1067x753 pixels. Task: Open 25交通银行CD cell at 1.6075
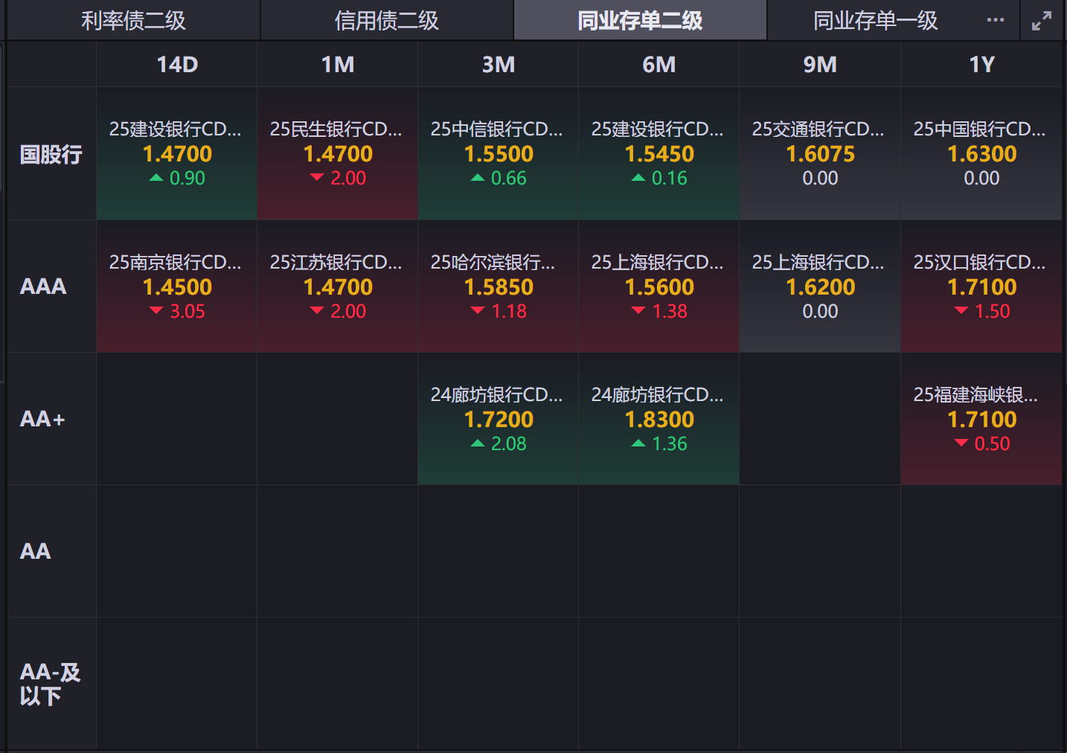pos(820,154)
